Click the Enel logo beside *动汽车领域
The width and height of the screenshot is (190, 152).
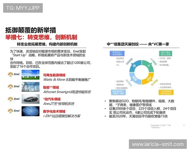[x=14, y=99]
